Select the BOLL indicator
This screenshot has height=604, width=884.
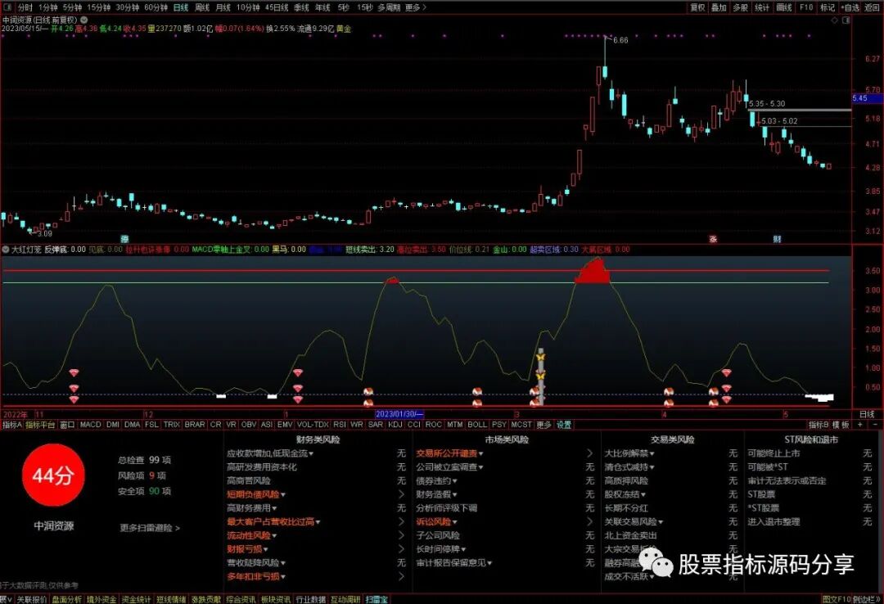[477, 425]
